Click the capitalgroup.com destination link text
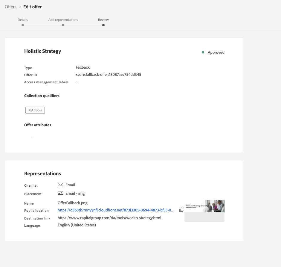Image resolution: width=281 pixels, height=267 pixels. click(x=109, y=218)
